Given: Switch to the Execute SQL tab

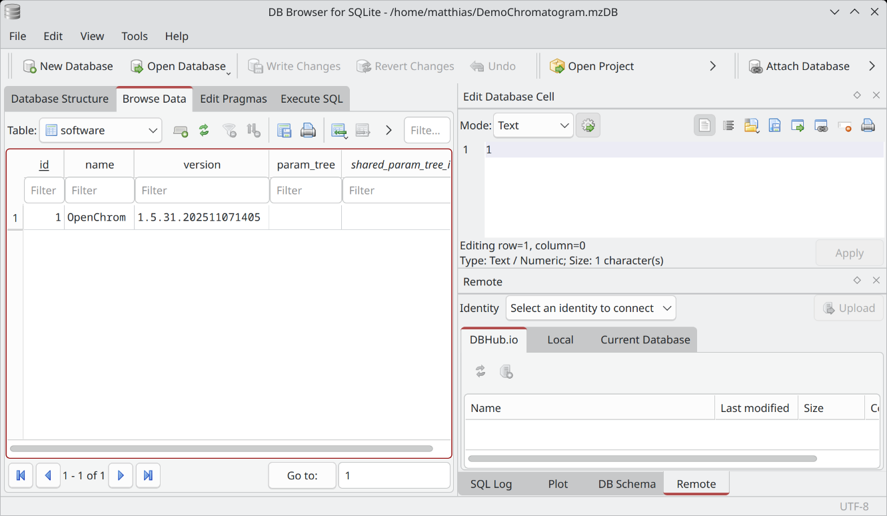Looking at the screenshot, I should 311,99.
